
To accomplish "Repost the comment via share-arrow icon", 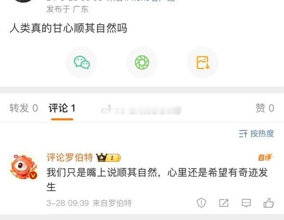I will [224, 203].
